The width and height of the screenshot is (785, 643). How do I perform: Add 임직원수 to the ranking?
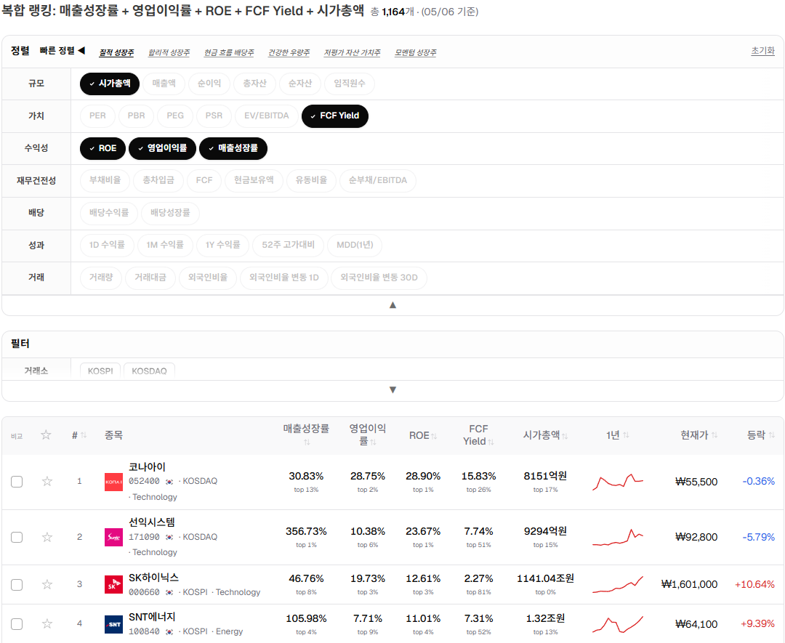coord(350,84)
